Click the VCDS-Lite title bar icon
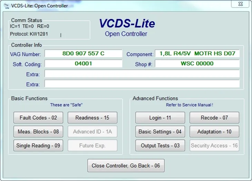This screenshot has height=181, width=252. 6,5
